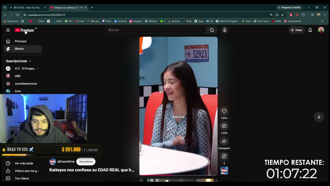Seek using the Short's red progress bar
The width and height of the screenshot is (330, 186).
(x=178, y=175)
